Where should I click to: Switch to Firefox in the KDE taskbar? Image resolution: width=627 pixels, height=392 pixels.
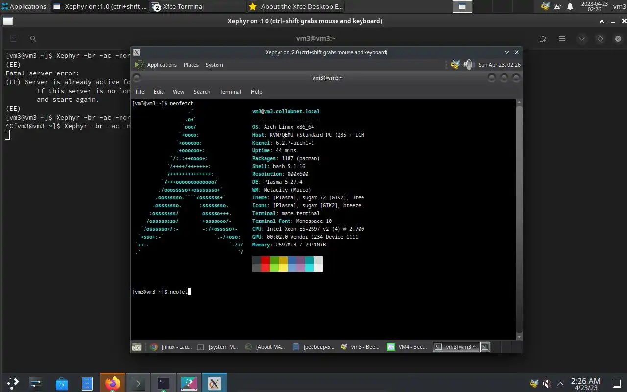113,383
